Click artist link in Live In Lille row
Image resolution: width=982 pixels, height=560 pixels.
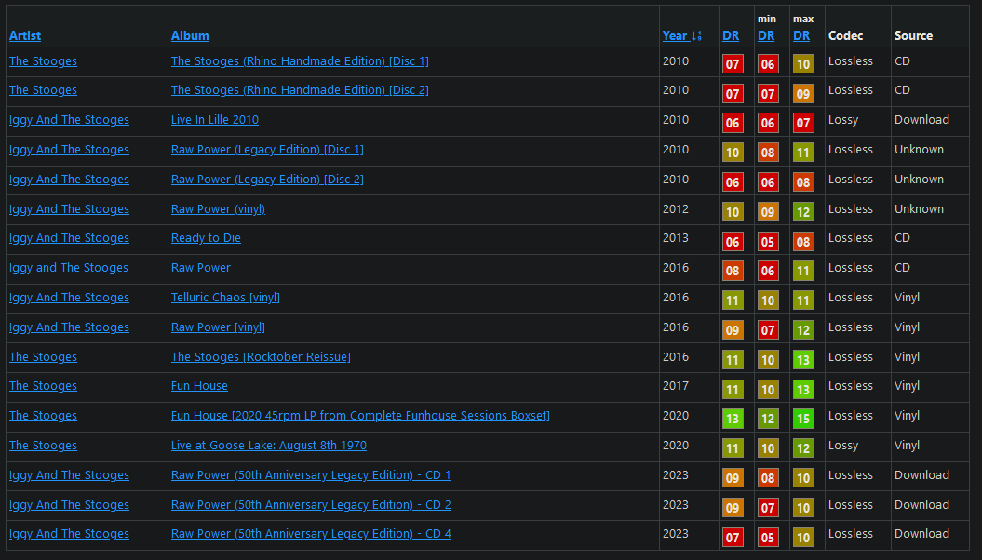point(69,119)
